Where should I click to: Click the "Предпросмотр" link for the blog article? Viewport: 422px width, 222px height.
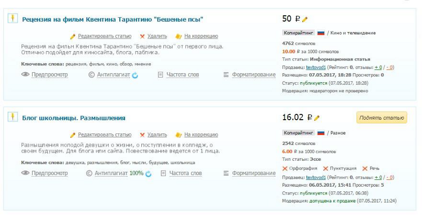tap(50, 173)
